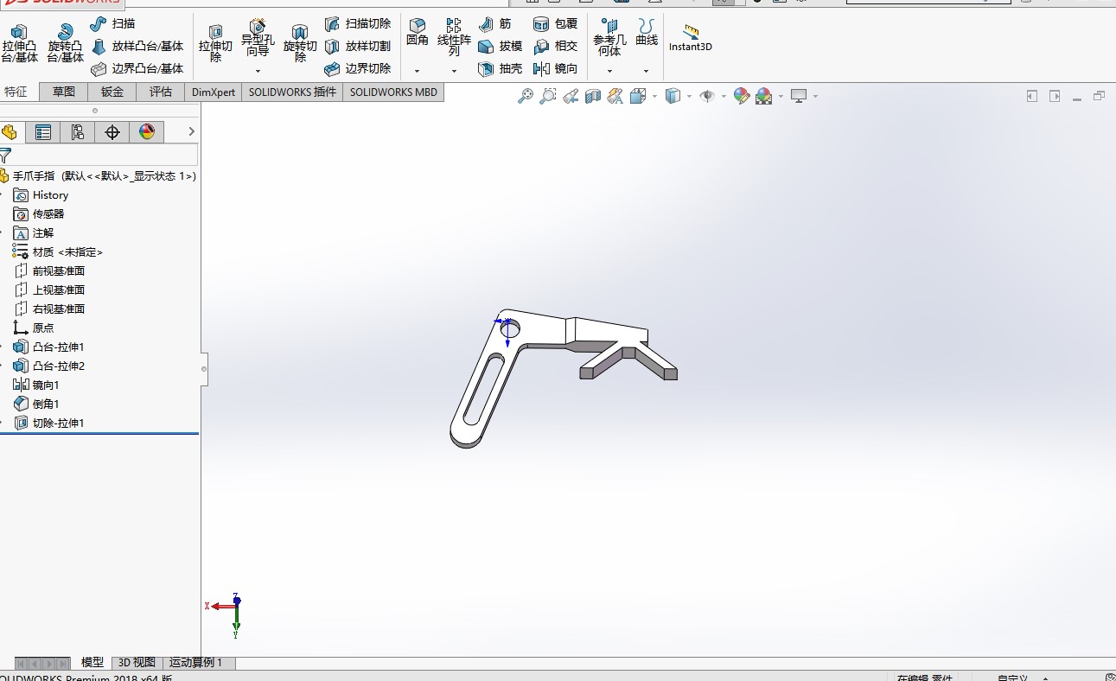Click the Rib (筋) tool
This screenshot has height=681, width=1116.
pos(494,23)
